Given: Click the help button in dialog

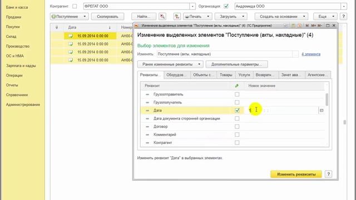Looking at the screenshot, I should click(x=329, y=174).
